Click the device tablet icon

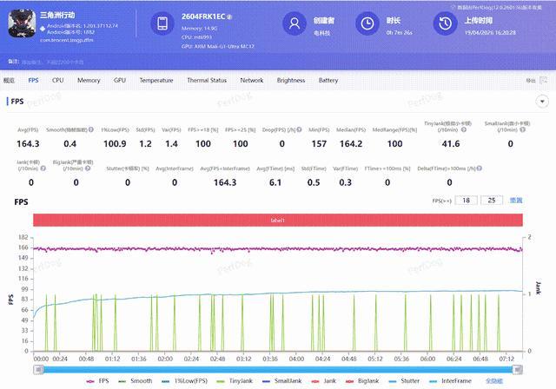(162, 23)
